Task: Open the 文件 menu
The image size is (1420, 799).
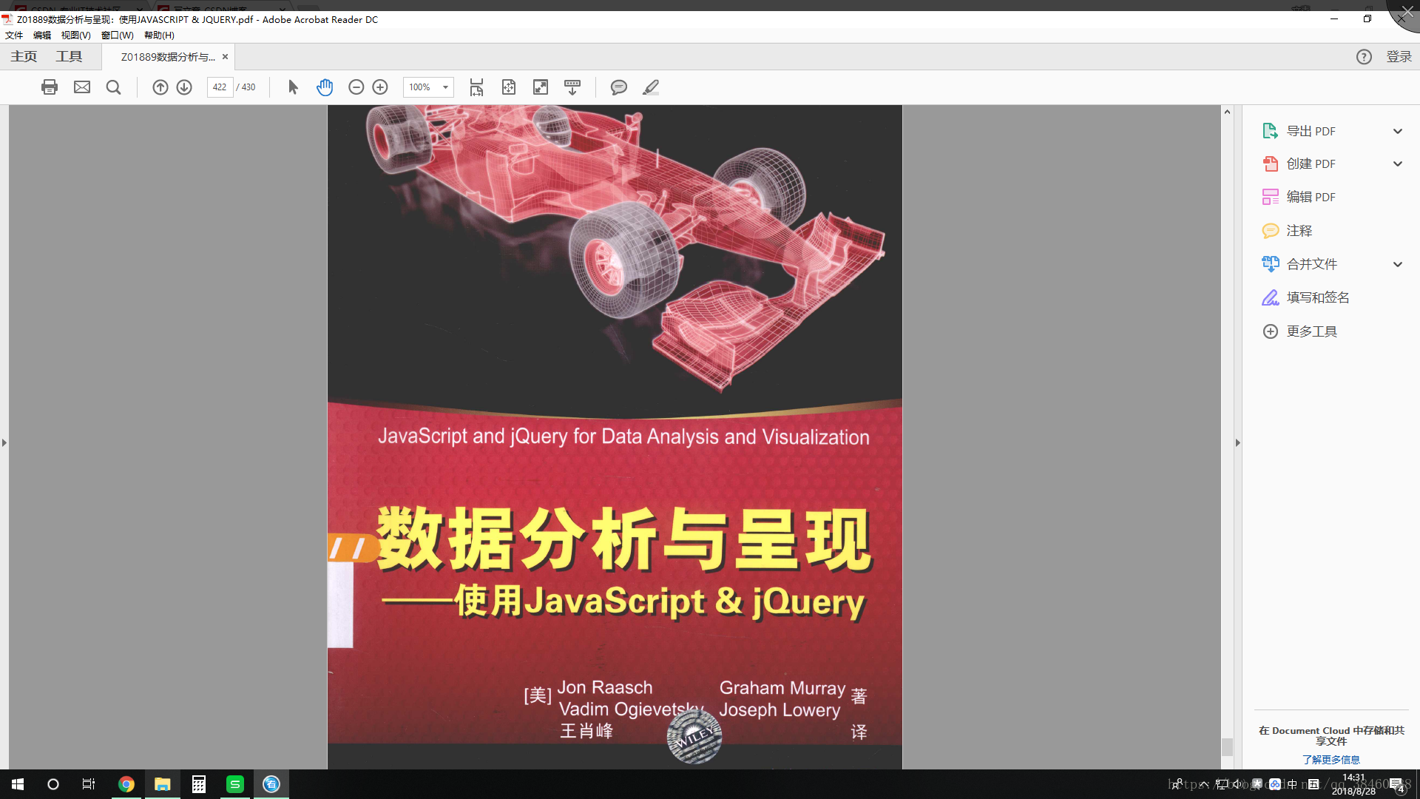Action: coord(14,35)
